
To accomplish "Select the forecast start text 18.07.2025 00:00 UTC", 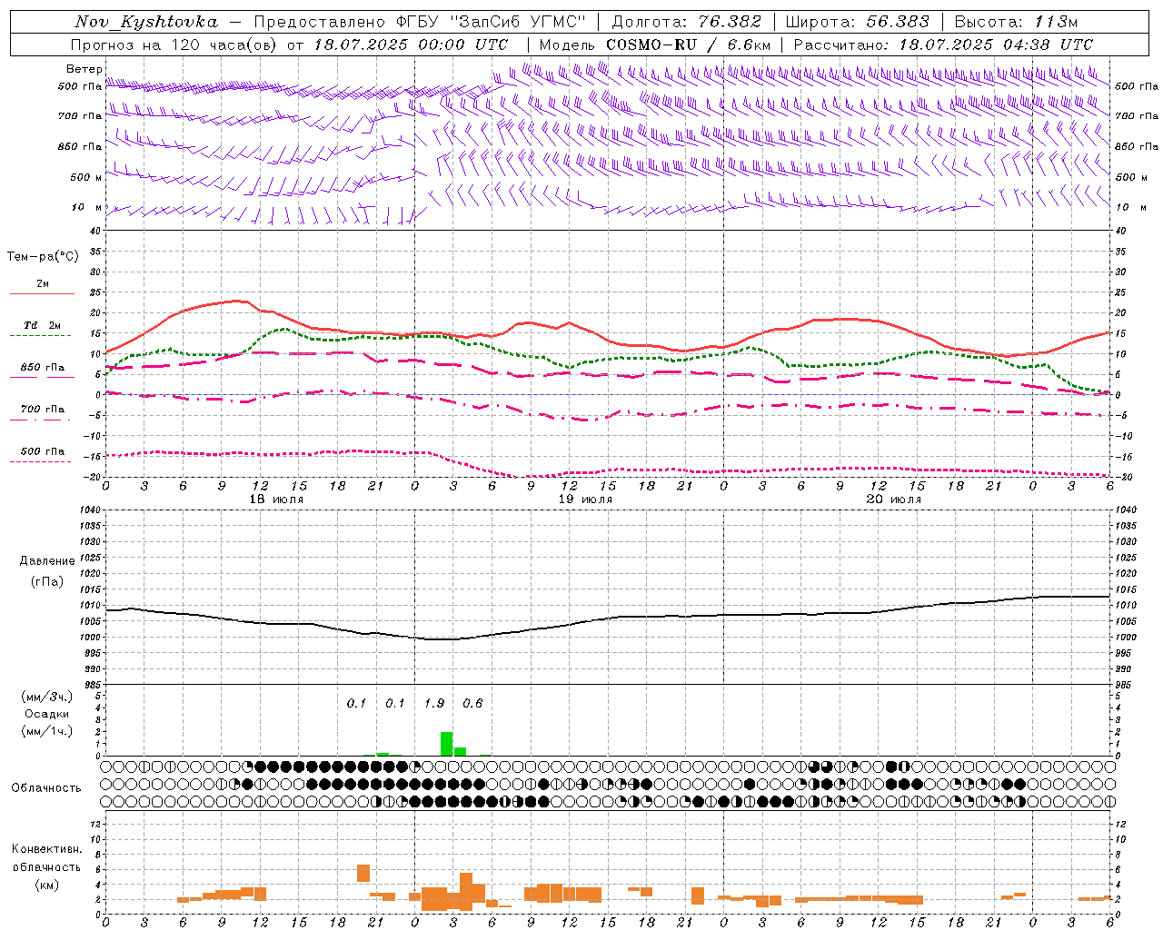I will [411, 45].
